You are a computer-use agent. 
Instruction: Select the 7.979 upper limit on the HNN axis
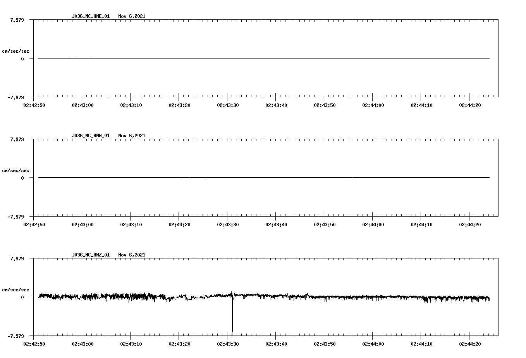pyautogui.click(x=17, y=139)
